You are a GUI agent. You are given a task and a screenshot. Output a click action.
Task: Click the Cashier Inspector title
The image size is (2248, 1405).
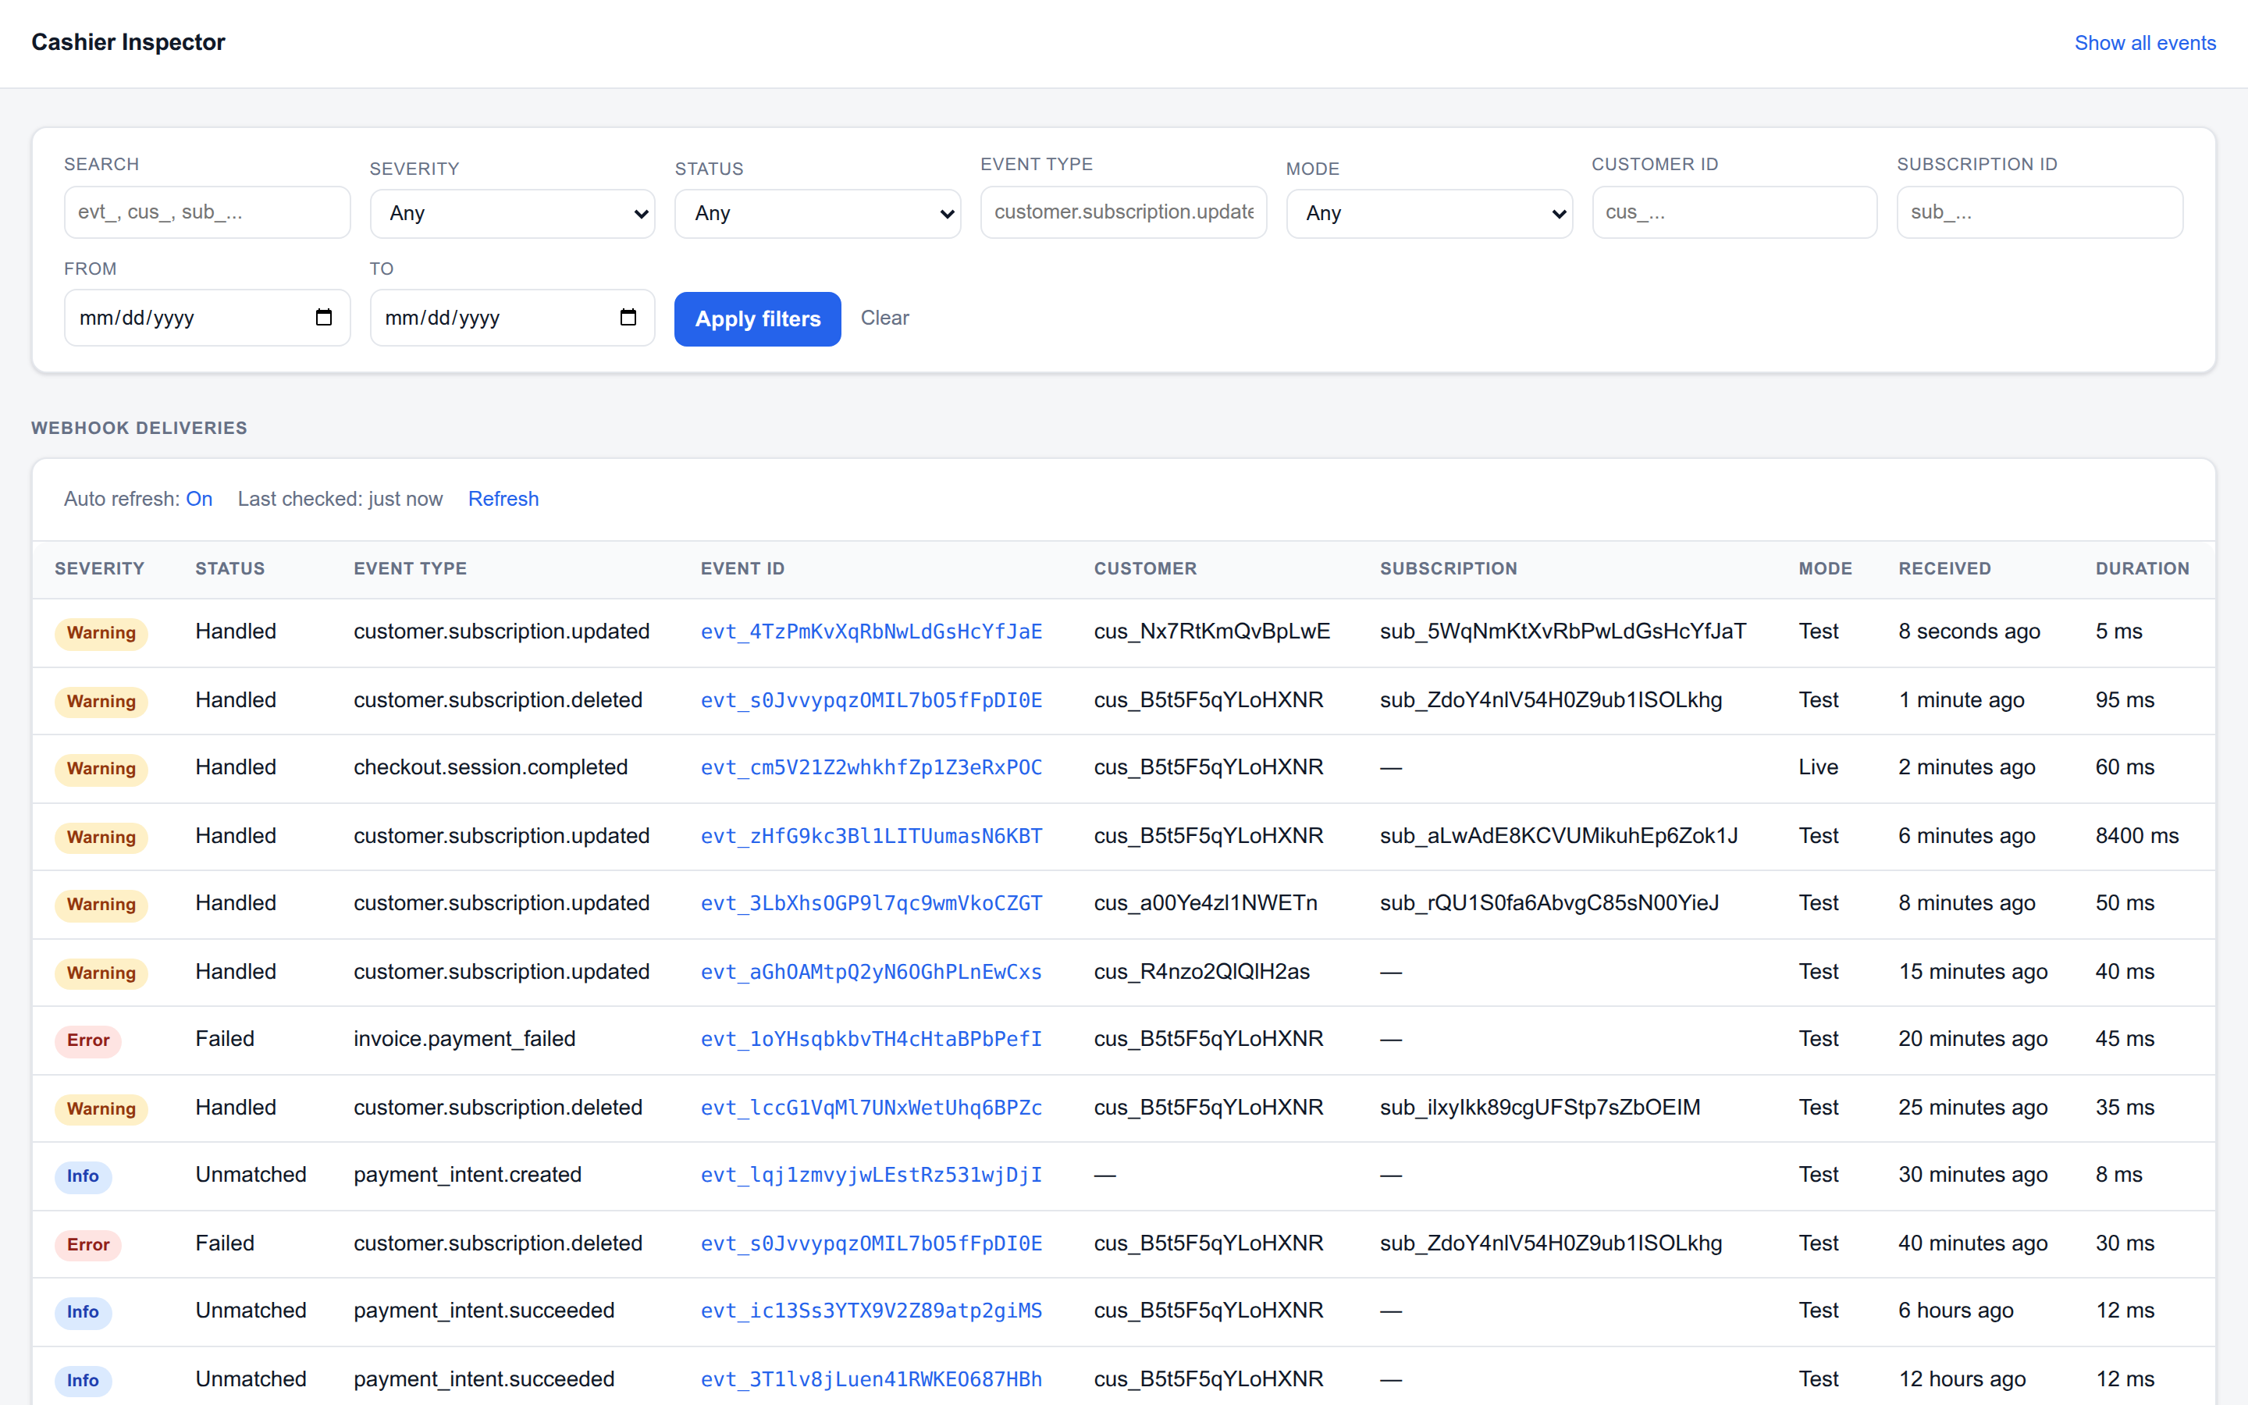(x=128, y=43)
